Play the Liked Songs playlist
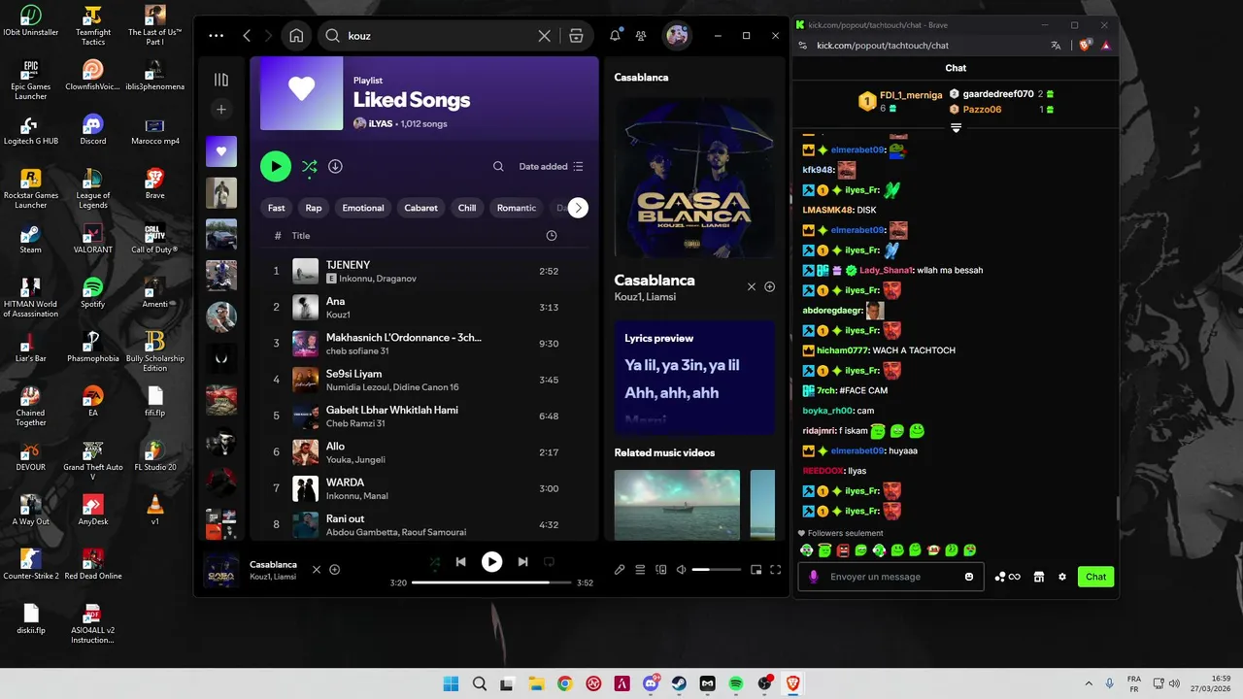 (276, 166)
